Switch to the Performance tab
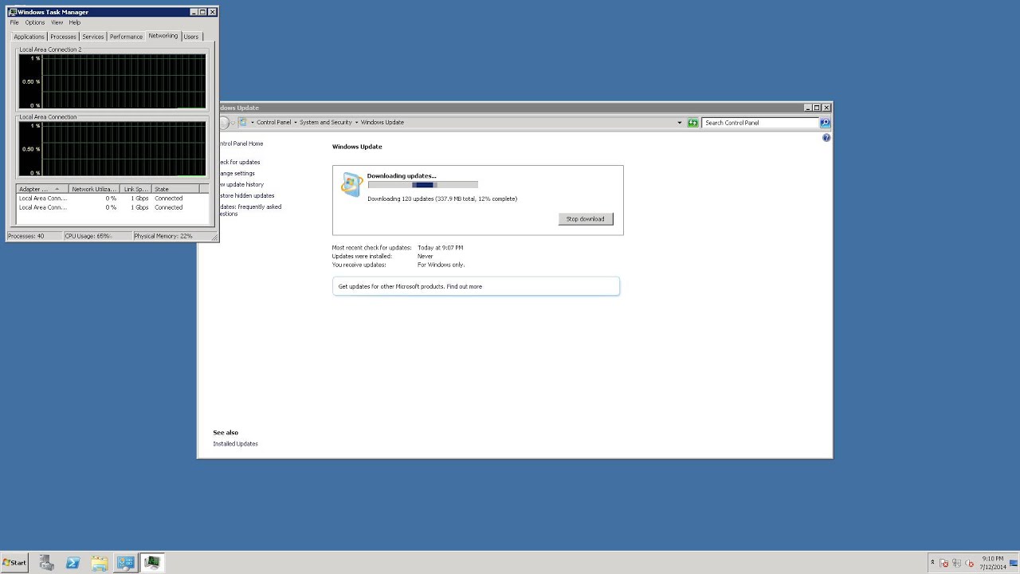 coord(126,37)
